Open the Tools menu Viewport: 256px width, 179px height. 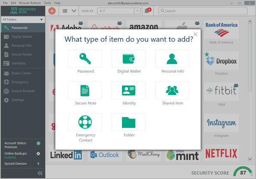[47, 3]
